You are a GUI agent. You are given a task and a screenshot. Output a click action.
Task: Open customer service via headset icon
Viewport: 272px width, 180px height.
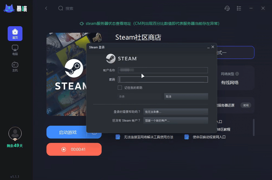(x=227, y=8)
